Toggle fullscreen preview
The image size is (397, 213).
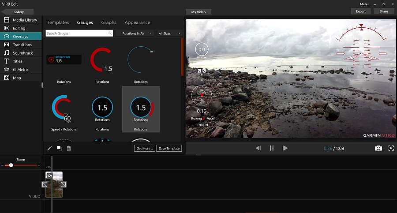click(x=391, y=148)
